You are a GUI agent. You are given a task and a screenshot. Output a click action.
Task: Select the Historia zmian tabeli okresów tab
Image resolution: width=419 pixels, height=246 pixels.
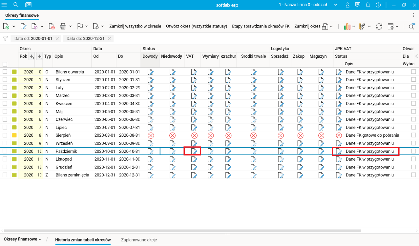pos(83,240)
